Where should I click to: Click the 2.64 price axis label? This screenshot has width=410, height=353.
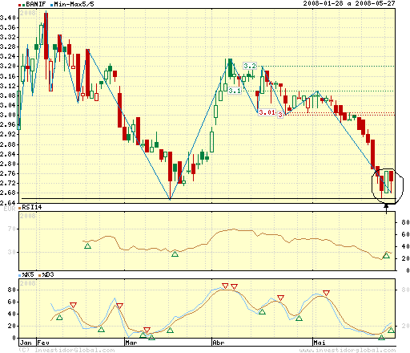coord(7,203)
